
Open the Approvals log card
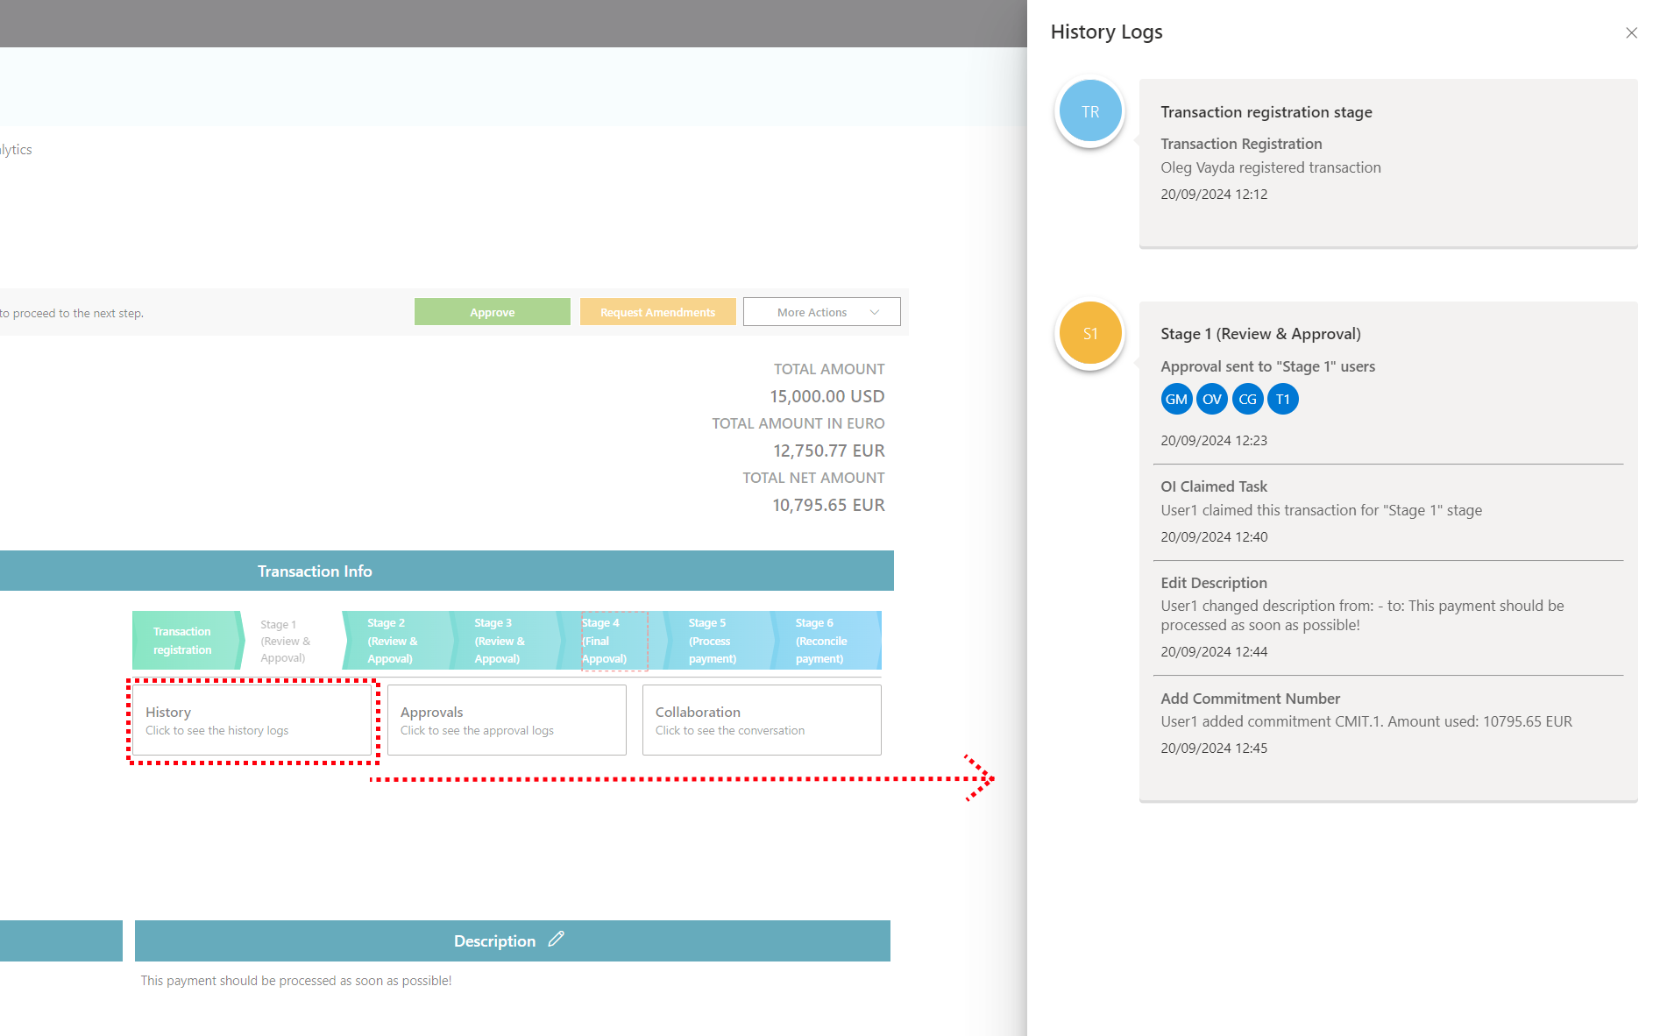click(x=507, y=720)
